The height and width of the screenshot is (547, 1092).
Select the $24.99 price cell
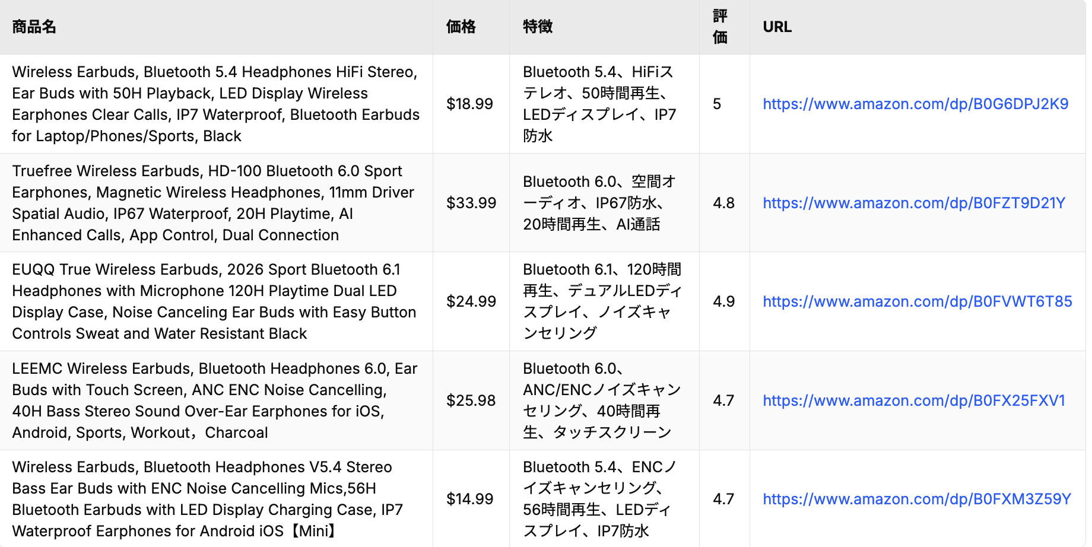point(471,302)
